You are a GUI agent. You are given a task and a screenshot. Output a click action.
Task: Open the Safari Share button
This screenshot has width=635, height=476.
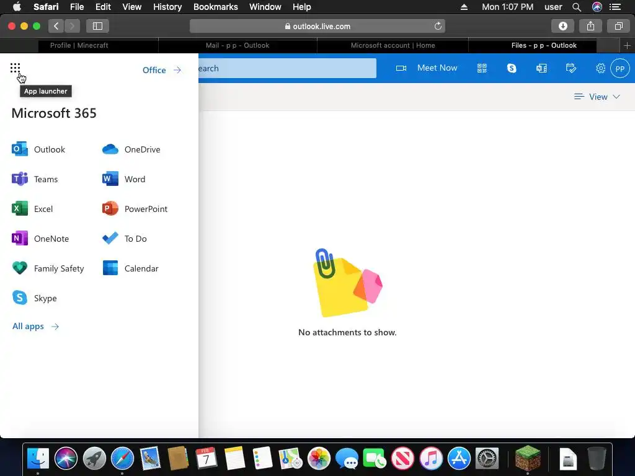pyautogui.click(x=590, y=26)
